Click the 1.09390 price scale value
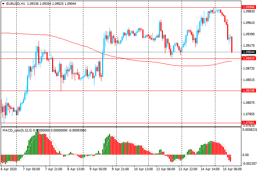The width and height of the screenshot is (257, 173). (x=249, y=34)
